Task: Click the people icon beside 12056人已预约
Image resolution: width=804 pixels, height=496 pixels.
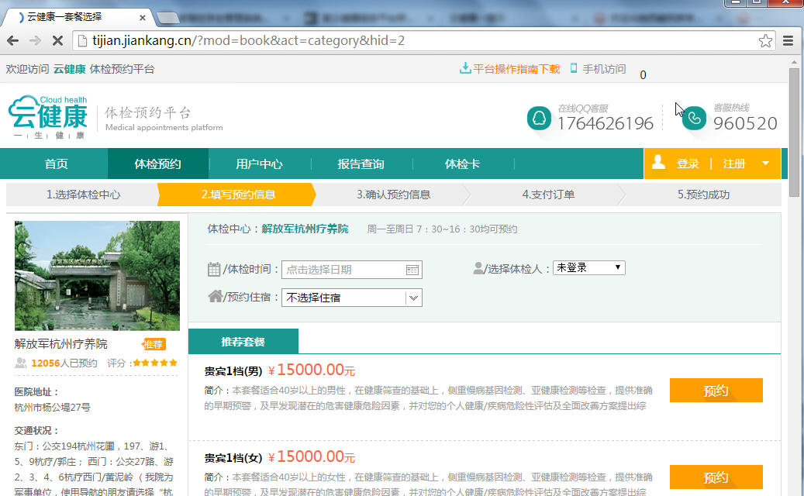Action: 20,363
